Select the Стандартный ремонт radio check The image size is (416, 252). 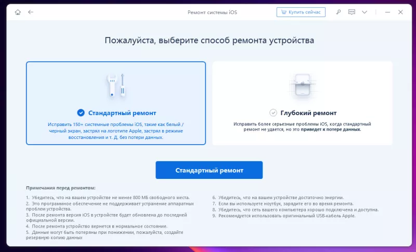tap(81, 113)
